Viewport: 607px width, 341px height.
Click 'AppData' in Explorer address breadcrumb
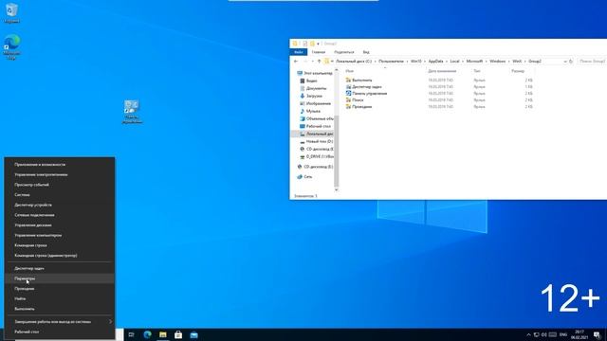pos(435,62)
